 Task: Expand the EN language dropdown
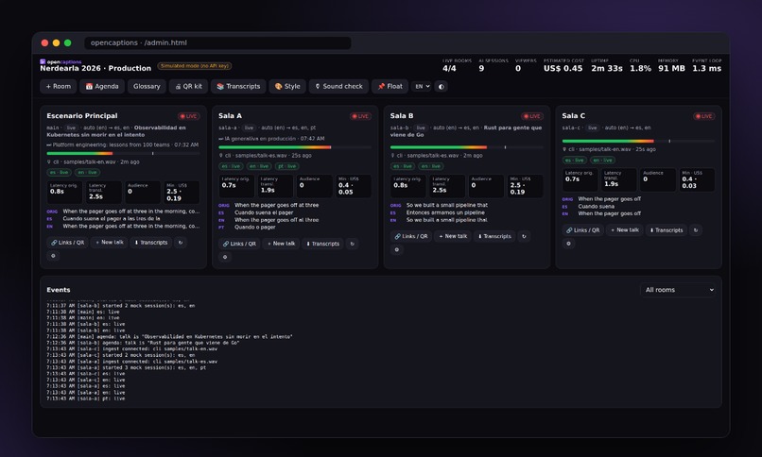click(x=422, y=86)
